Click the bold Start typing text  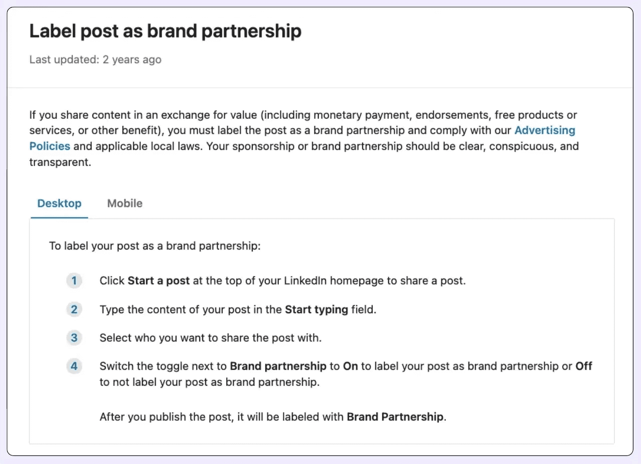click(318, 309)
